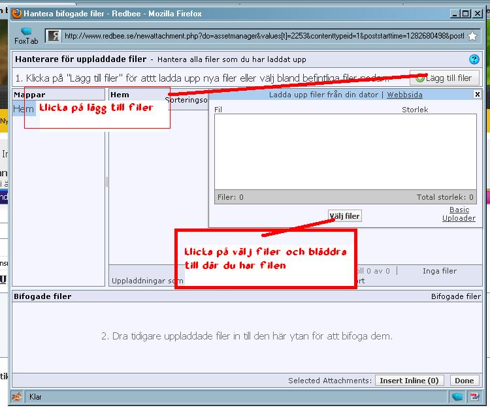Click the "Fil" column header

218,110
